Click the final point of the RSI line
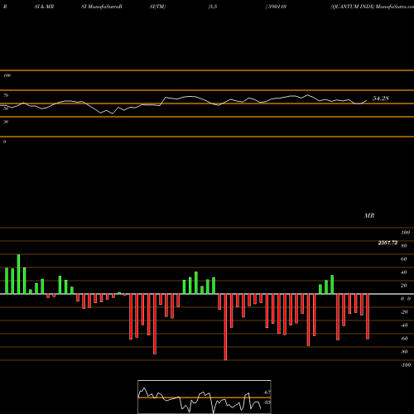414x414 pixels. 367,100
